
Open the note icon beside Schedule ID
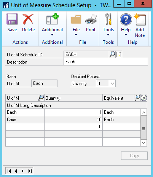(119, 54)
